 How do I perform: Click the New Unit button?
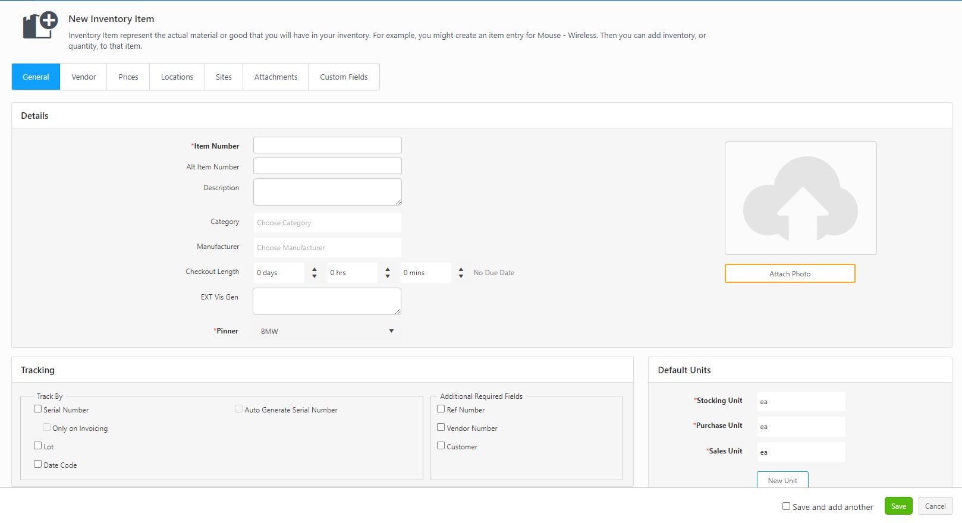tap(782, 480)
